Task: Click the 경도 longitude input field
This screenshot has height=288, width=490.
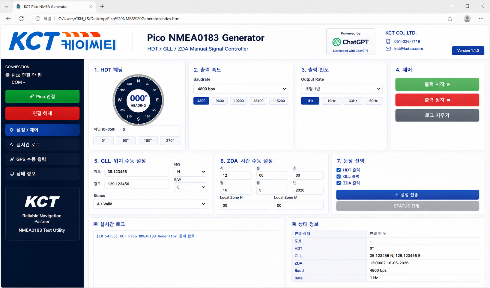Action: point(136,184)
